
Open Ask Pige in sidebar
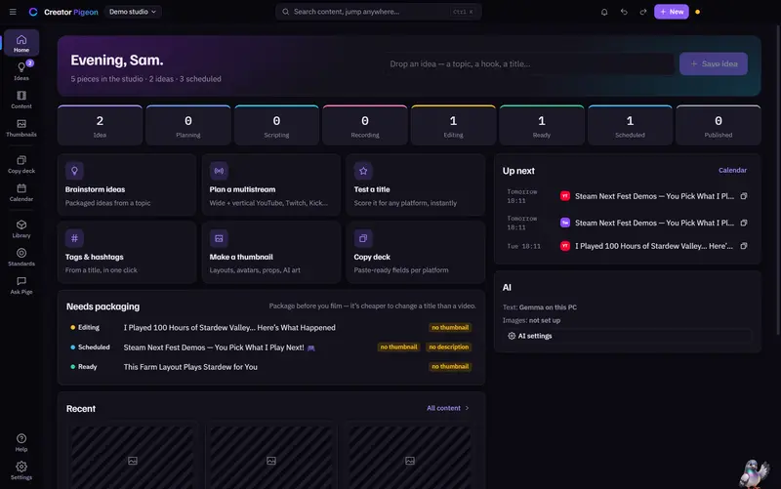[21, 285]
